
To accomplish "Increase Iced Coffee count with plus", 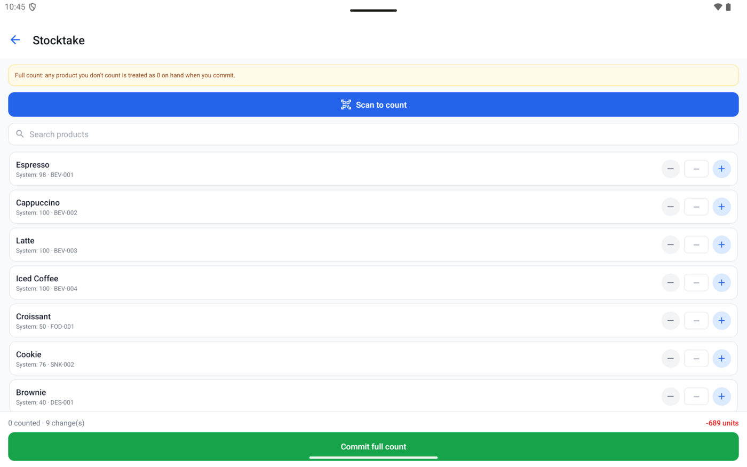I will [x=721, y=282].
